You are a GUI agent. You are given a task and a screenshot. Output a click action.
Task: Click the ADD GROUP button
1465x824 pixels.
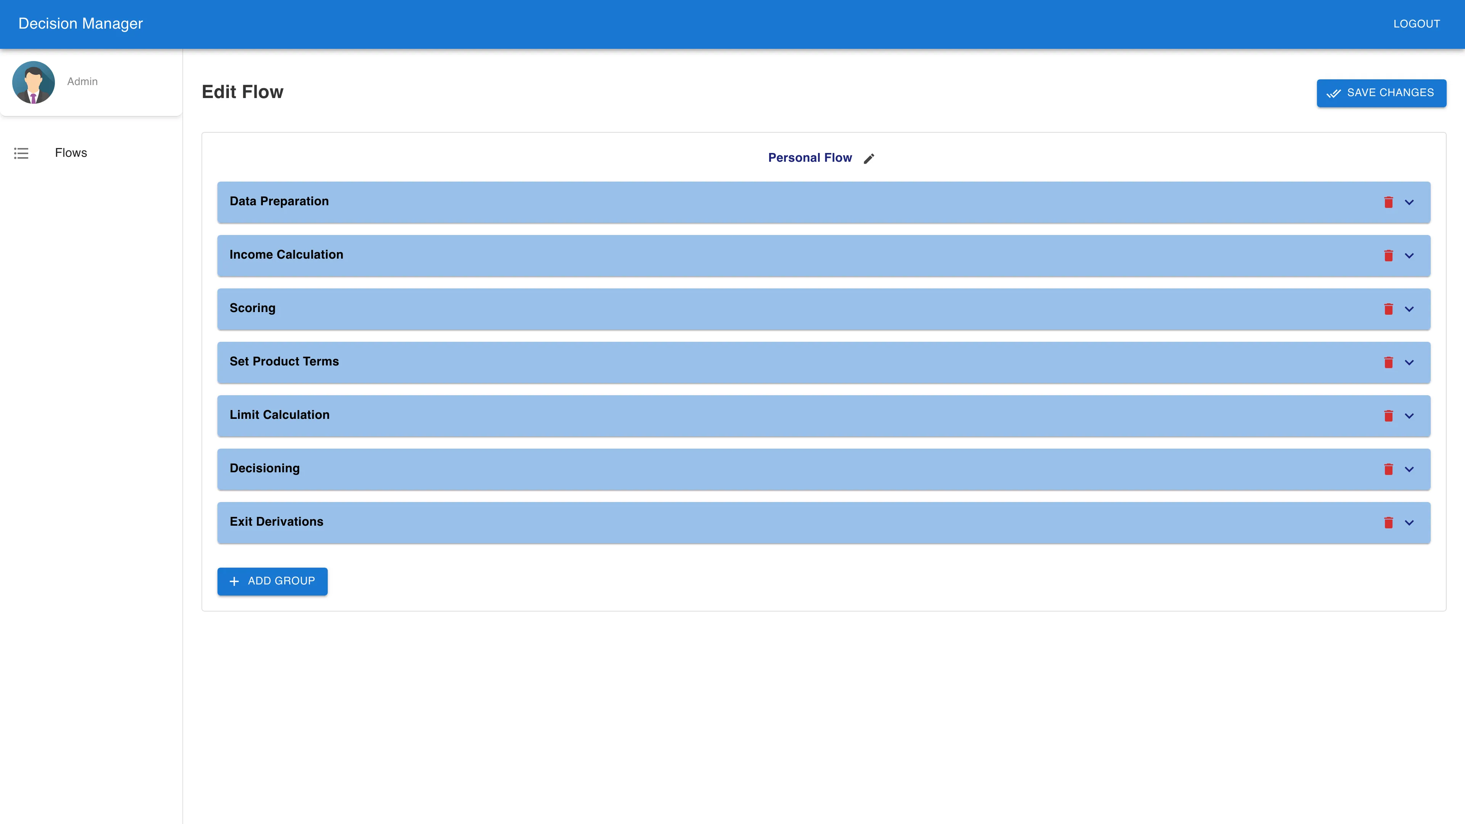click(x=272, y=581)
